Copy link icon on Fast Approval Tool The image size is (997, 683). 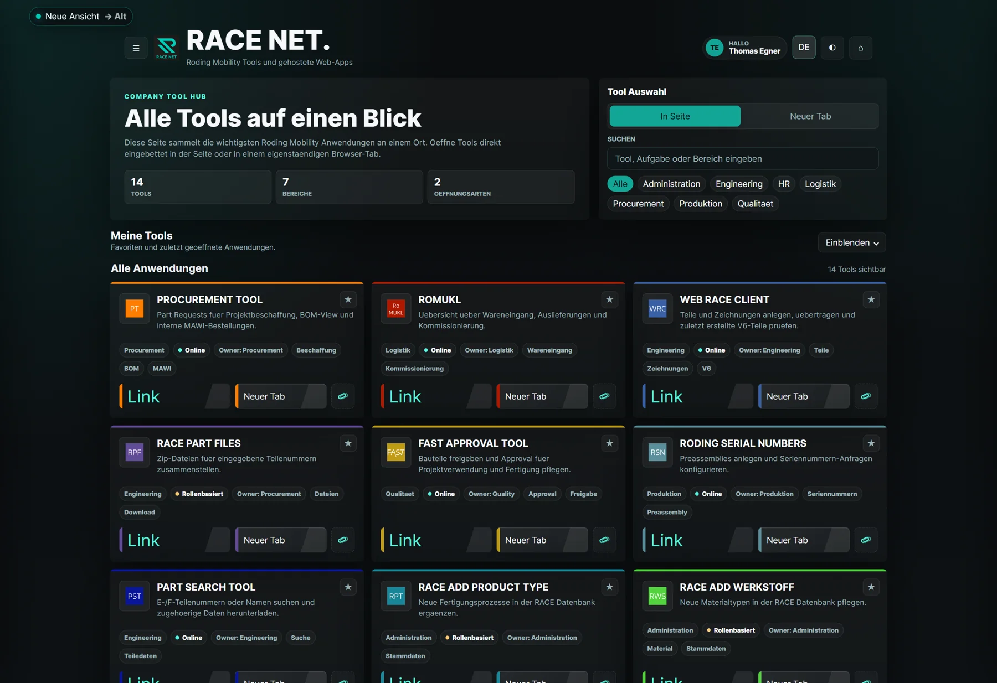604,540
